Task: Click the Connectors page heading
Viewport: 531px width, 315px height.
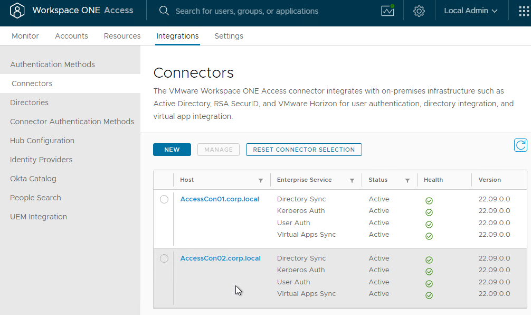Action: (x=193, y=72)
